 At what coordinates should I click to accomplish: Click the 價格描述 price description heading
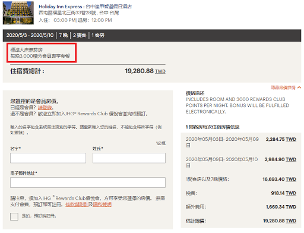(x=195, y=93)
